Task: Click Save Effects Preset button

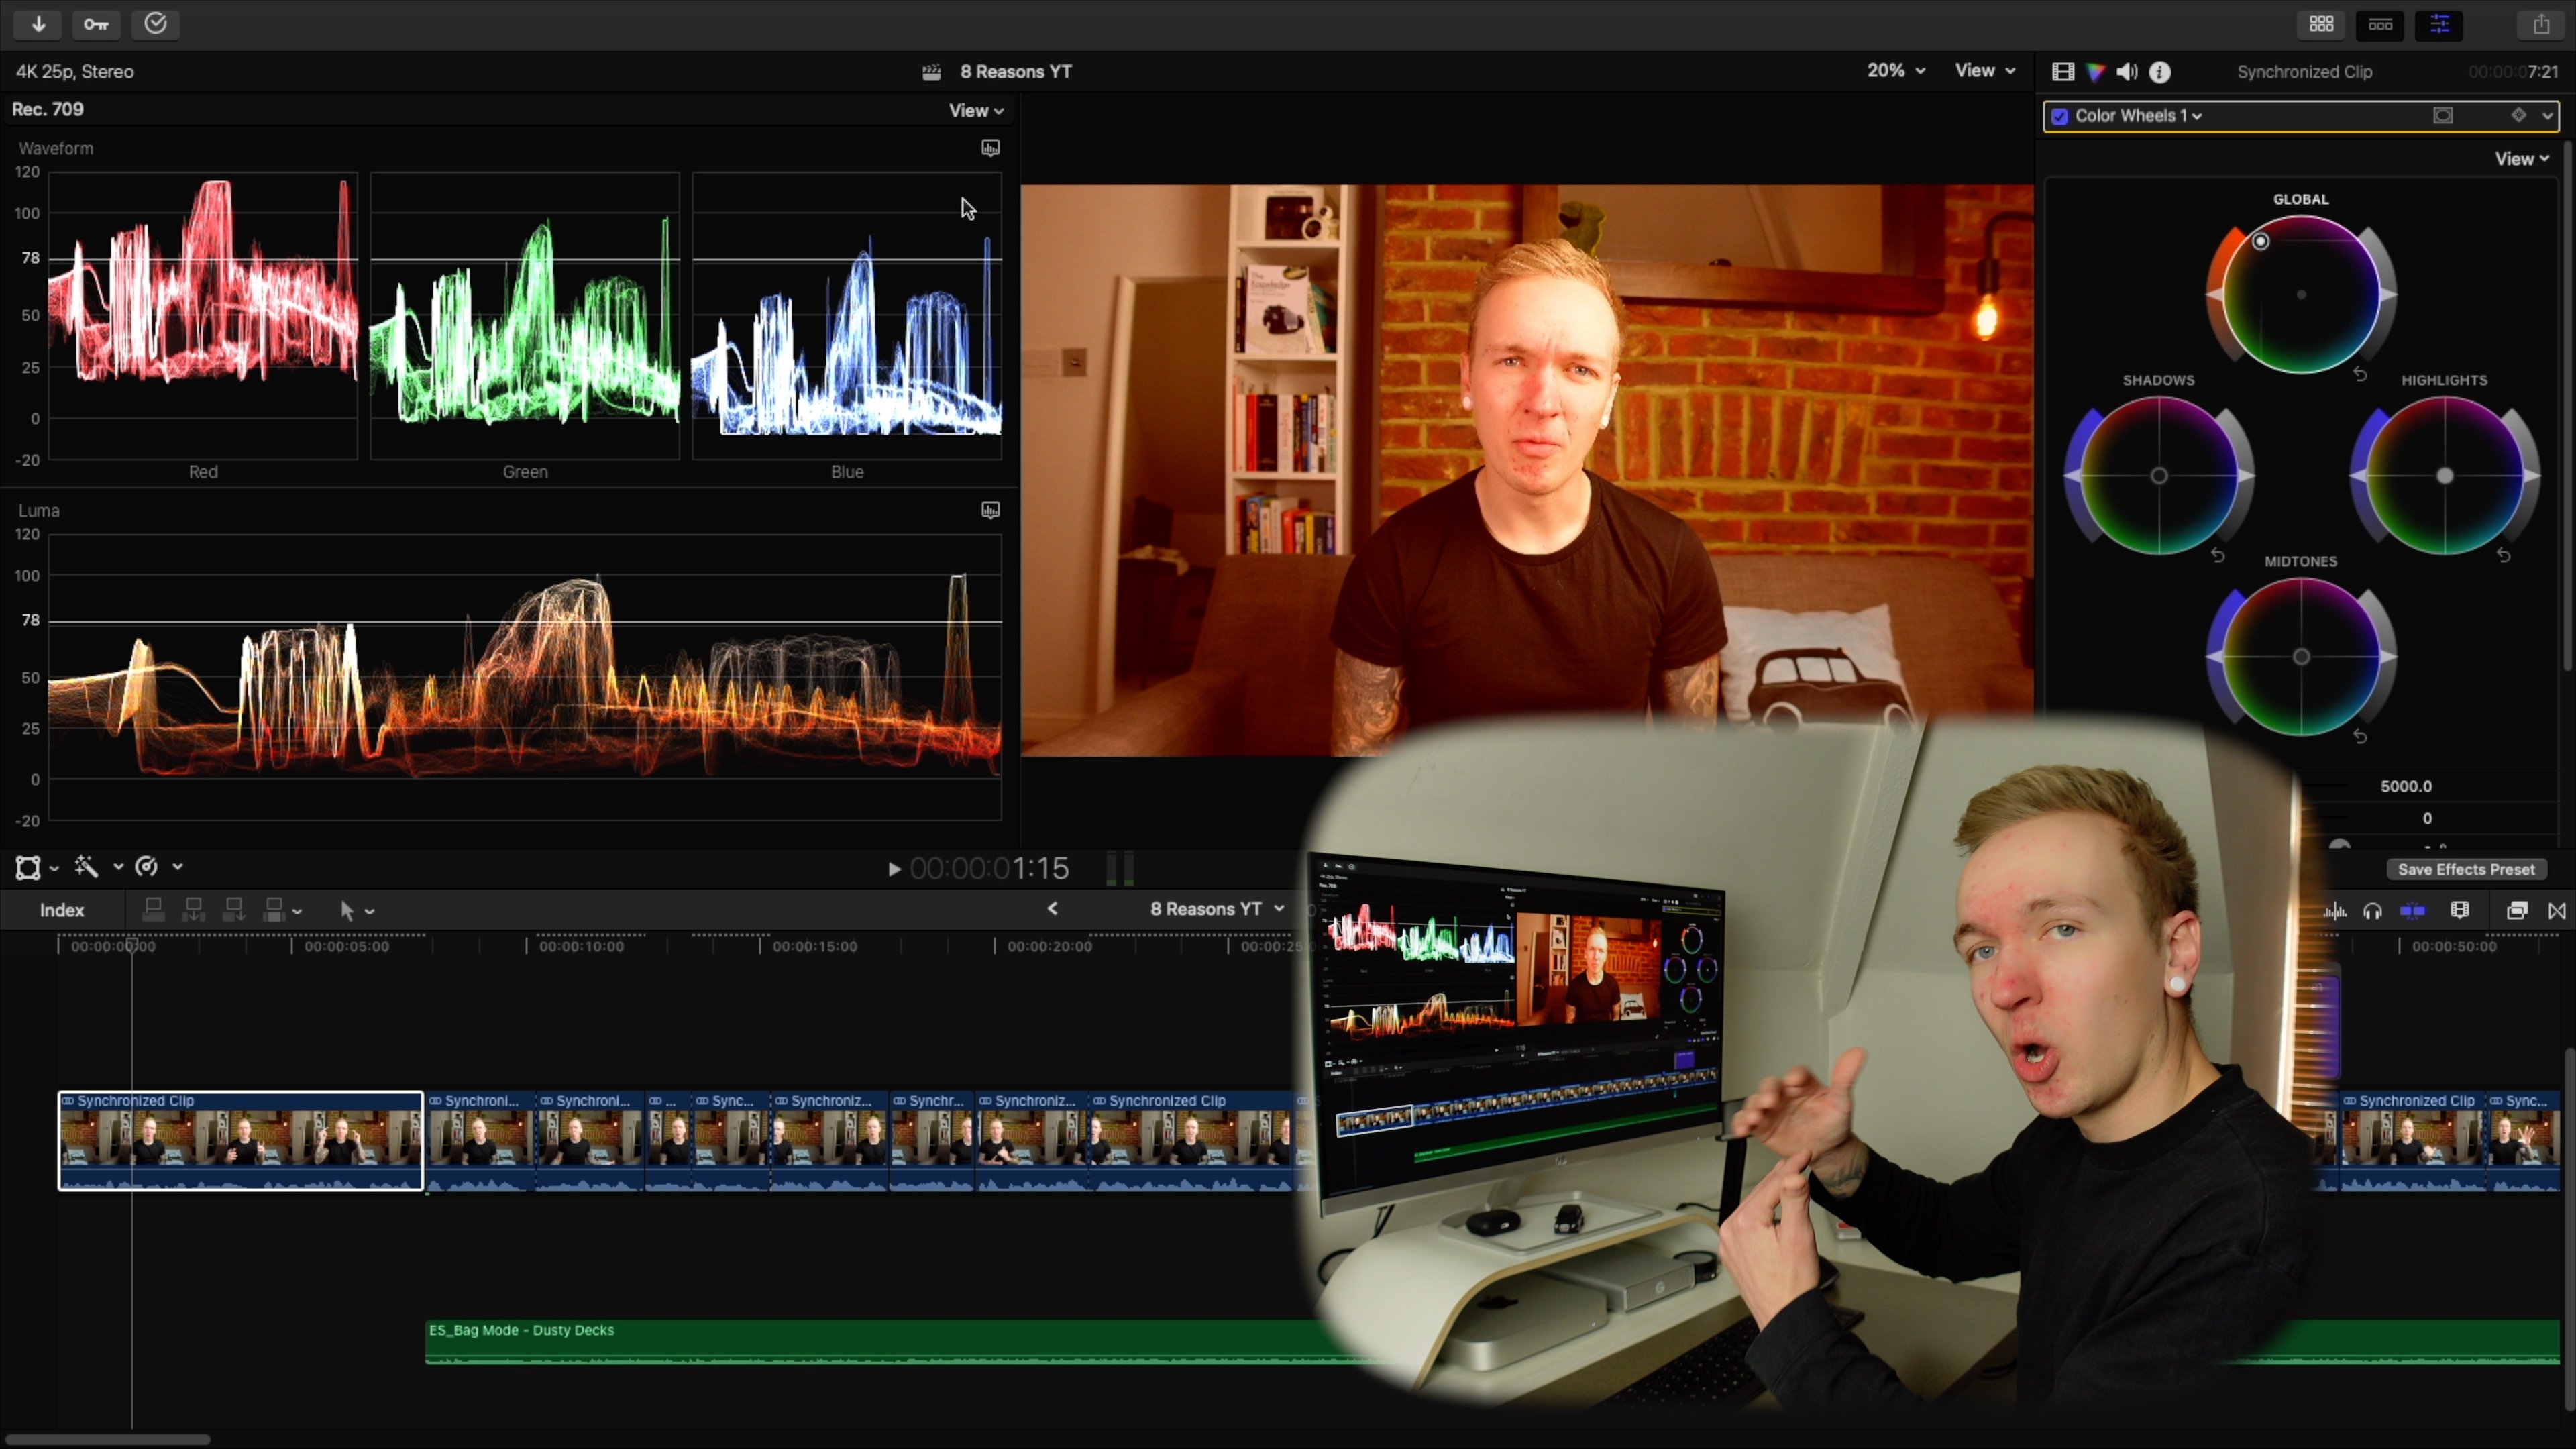Action: point(2466,869)
